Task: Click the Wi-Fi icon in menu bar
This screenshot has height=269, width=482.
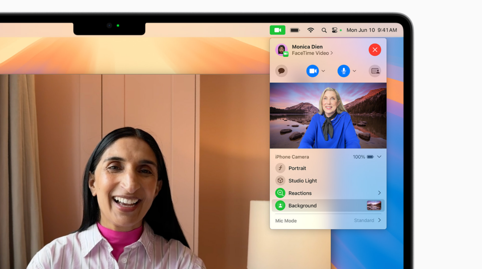Action: 311,30
